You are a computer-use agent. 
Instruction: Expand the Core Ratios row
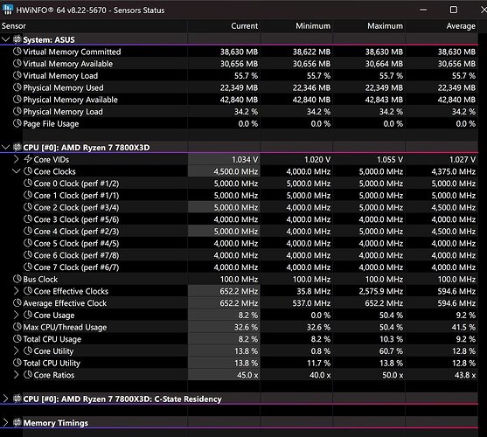coord(16,375)
